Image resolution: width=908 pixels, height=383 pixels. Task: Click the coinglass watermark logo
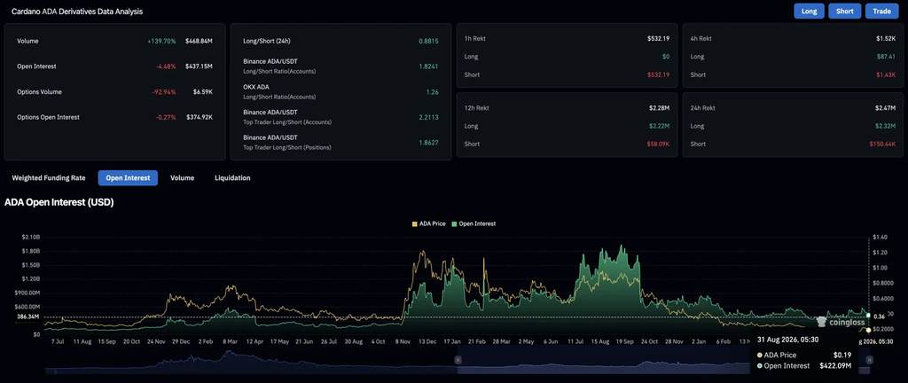pos(841,322)
